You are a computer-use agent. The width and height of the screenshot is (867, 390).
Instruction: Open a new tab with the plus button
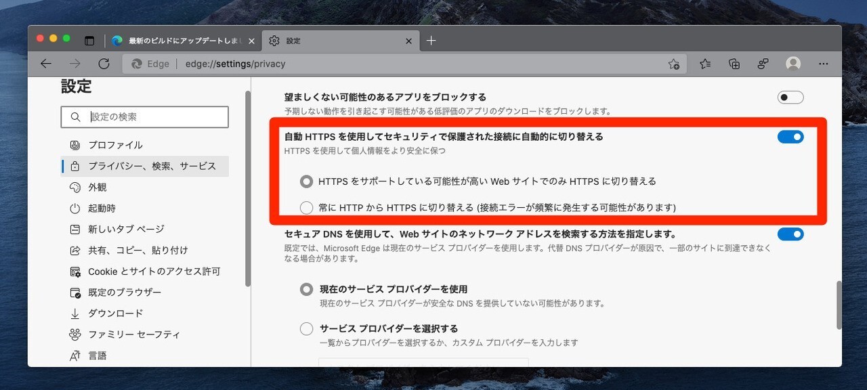(431, 41)
